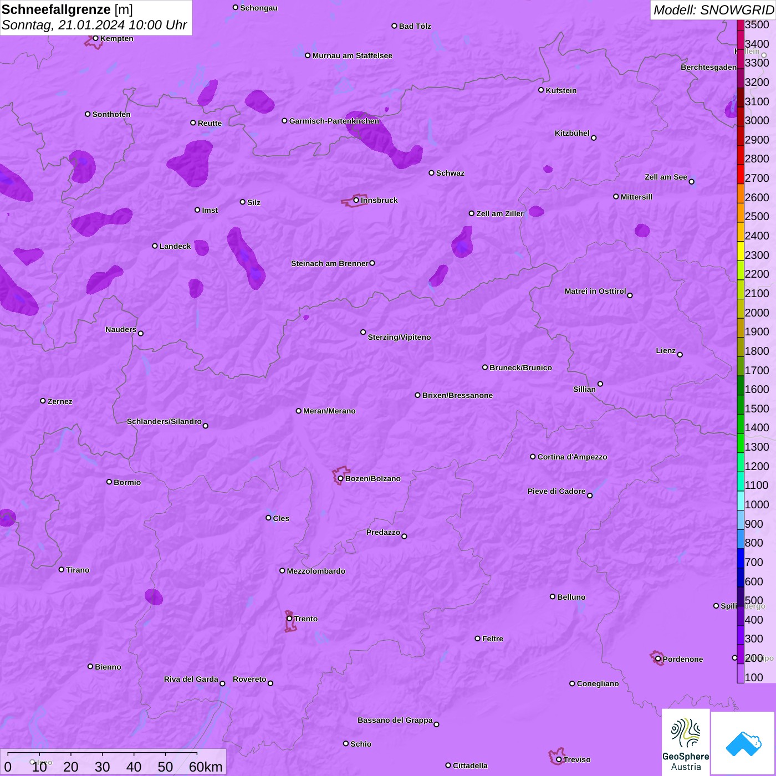
Task: Click the Bruneck/Brunico label
Action: (x=520, y=367)
